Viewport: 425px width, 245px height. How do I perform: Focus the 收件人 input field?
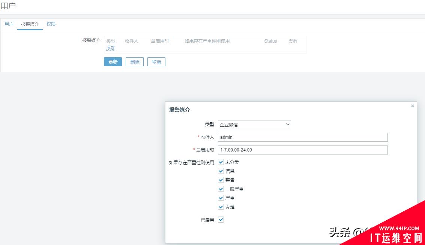(x=303, y=137)
